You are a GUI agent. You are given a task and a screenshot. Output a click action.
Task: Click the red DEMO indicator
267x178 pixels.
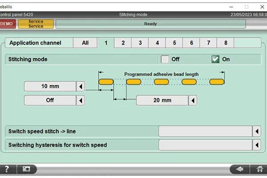coord(8,24)
